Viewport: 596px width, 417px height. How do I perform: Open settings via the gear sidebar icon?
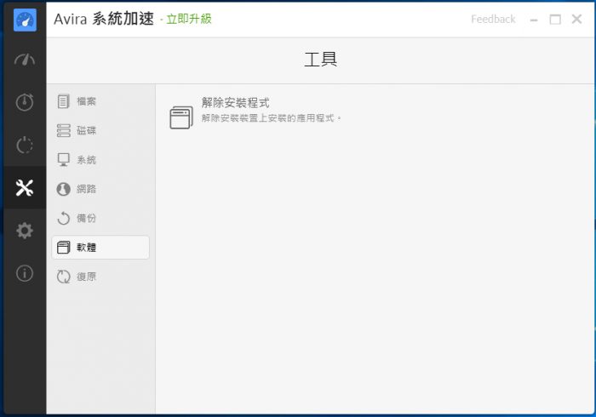[x=25, y=231]
